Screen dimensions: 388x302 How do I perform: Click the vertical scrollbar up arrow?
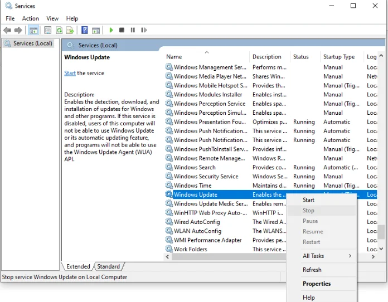point(381,56)
